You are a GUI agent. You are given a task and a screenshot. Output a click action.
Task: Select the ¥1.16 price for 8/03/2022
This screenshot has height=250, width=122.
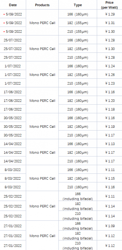pos(110,187)
